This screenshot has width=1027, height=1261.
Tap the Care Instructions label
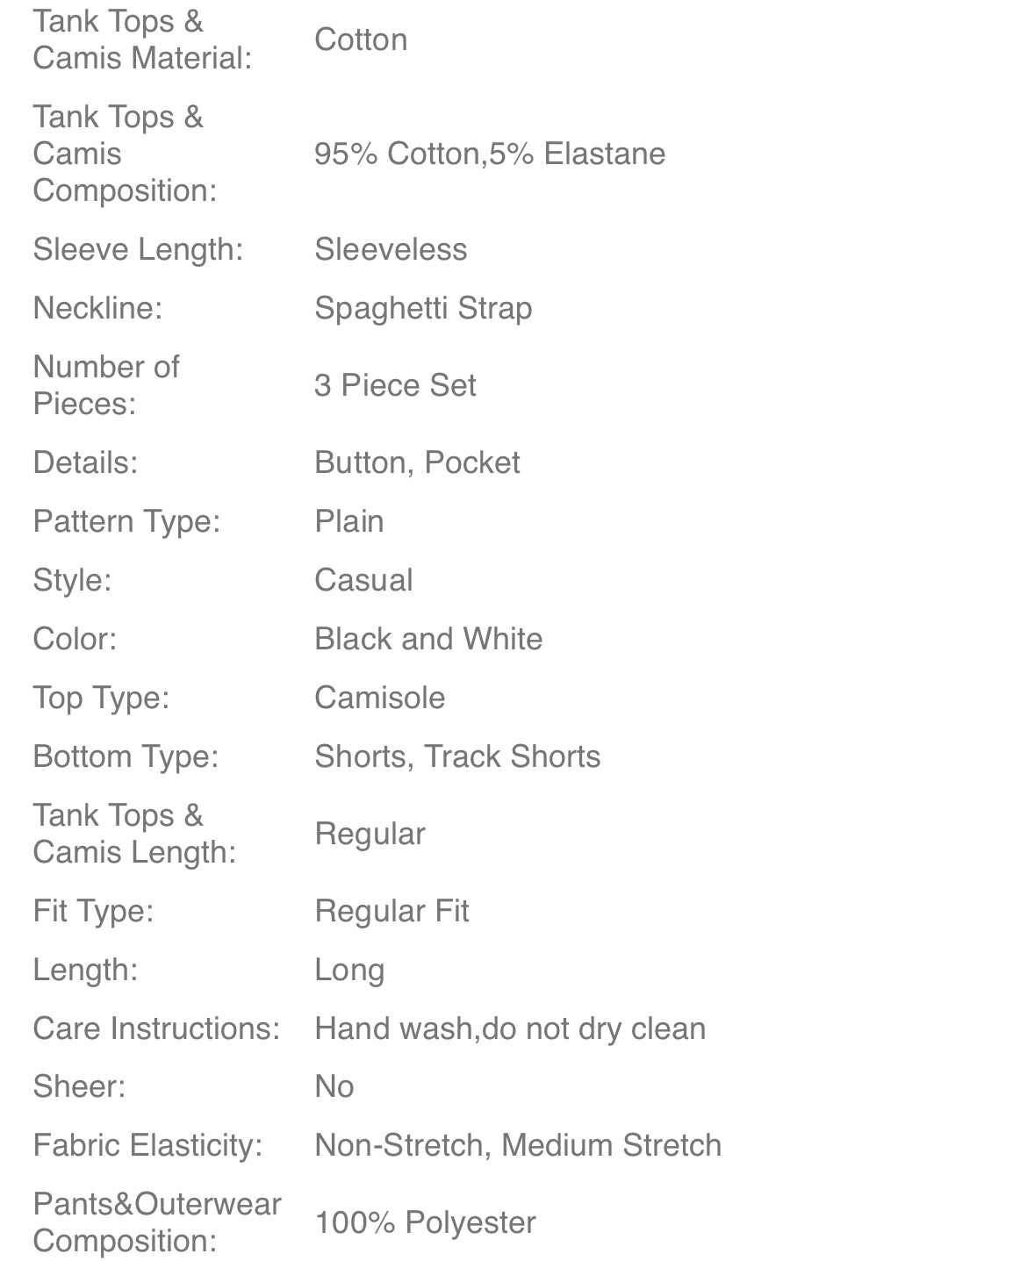tap(156, 1028)
